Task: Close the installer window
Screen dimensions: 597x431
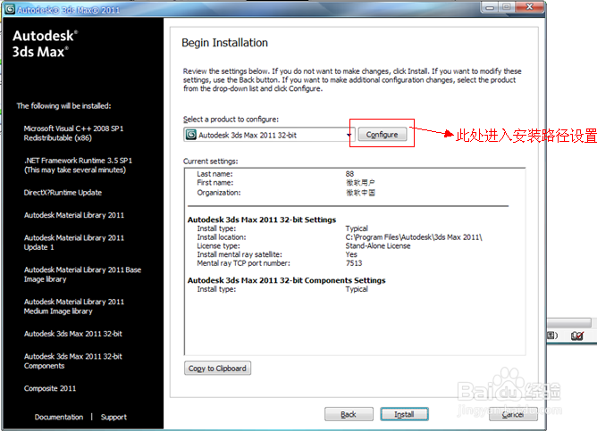Action: [529, 7]
